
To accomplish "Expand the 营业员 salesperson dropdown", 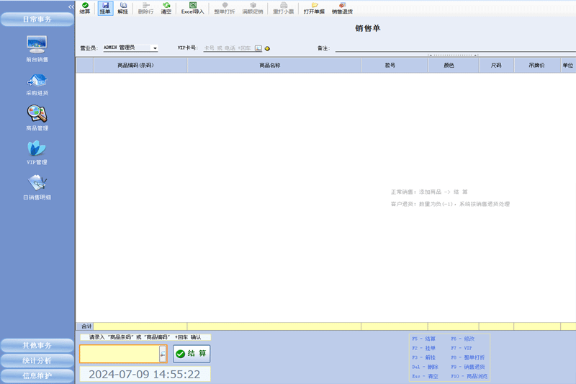I will [155, 48].
